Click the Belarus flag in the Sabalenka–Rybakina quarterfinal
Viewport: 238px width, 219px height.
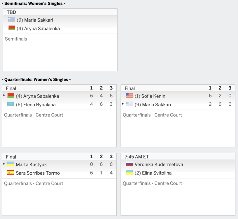(10, 96)
